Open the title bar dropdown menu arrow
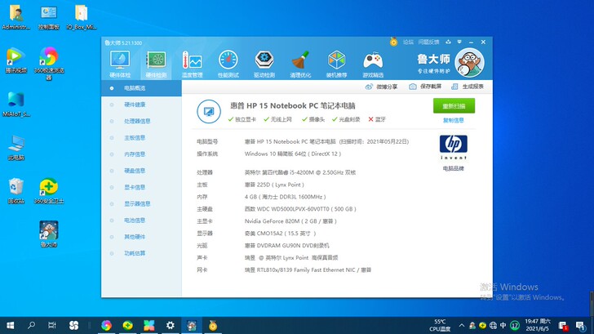This screenshot has height=334, width=594. [x=459, y=42]
